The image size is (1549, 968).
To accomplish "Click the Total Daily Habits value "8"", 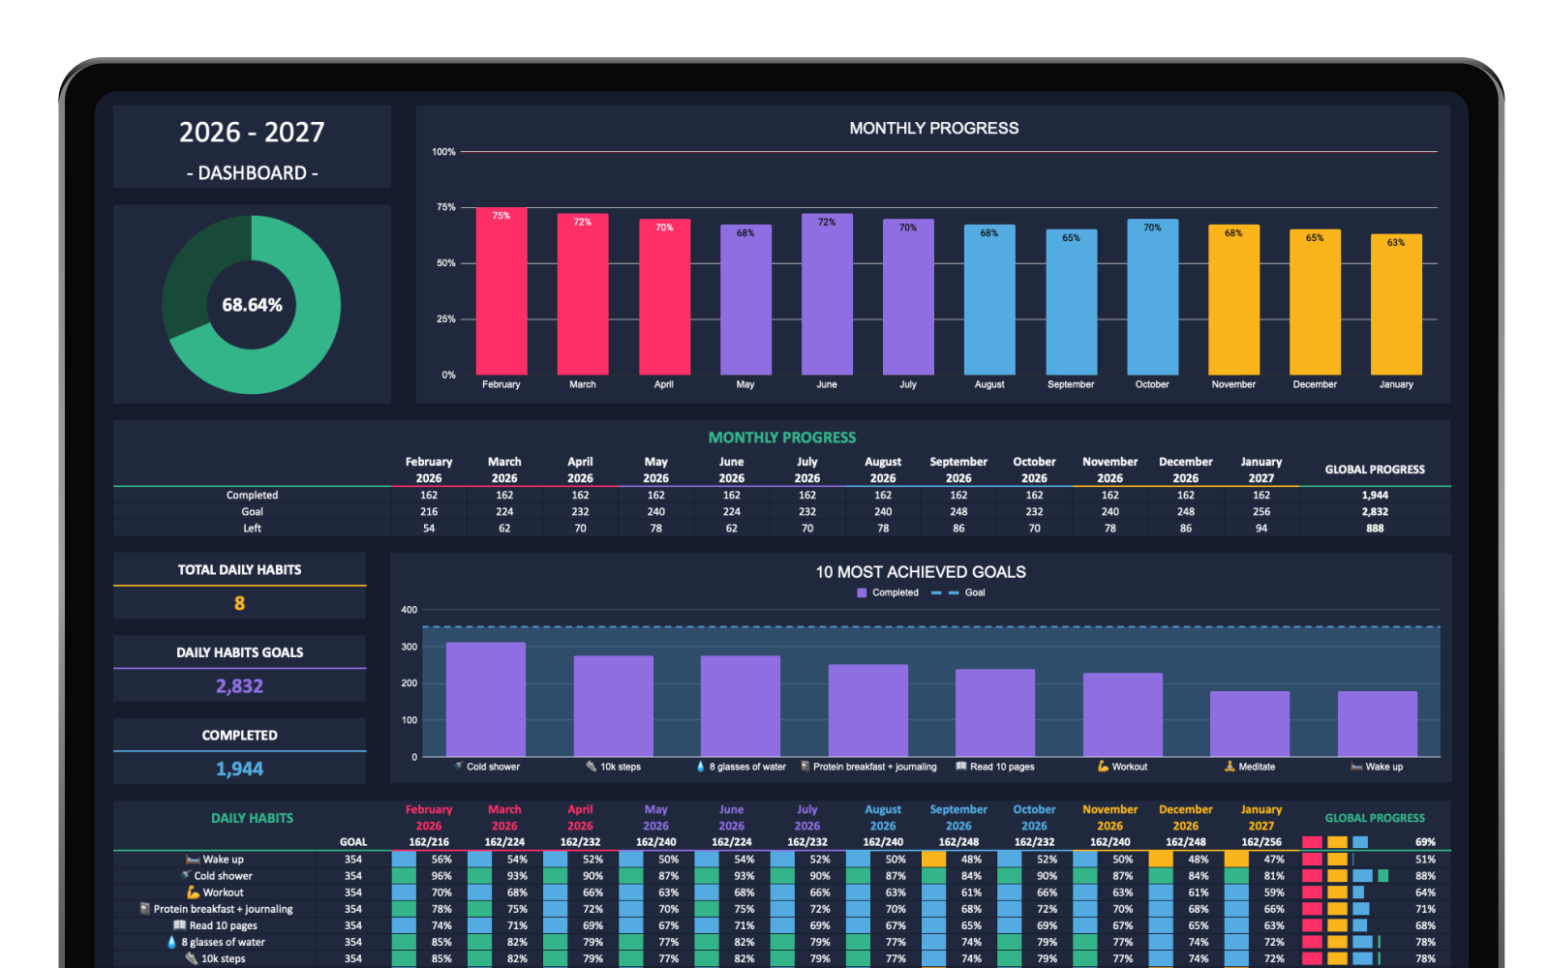I will (239, 603).
